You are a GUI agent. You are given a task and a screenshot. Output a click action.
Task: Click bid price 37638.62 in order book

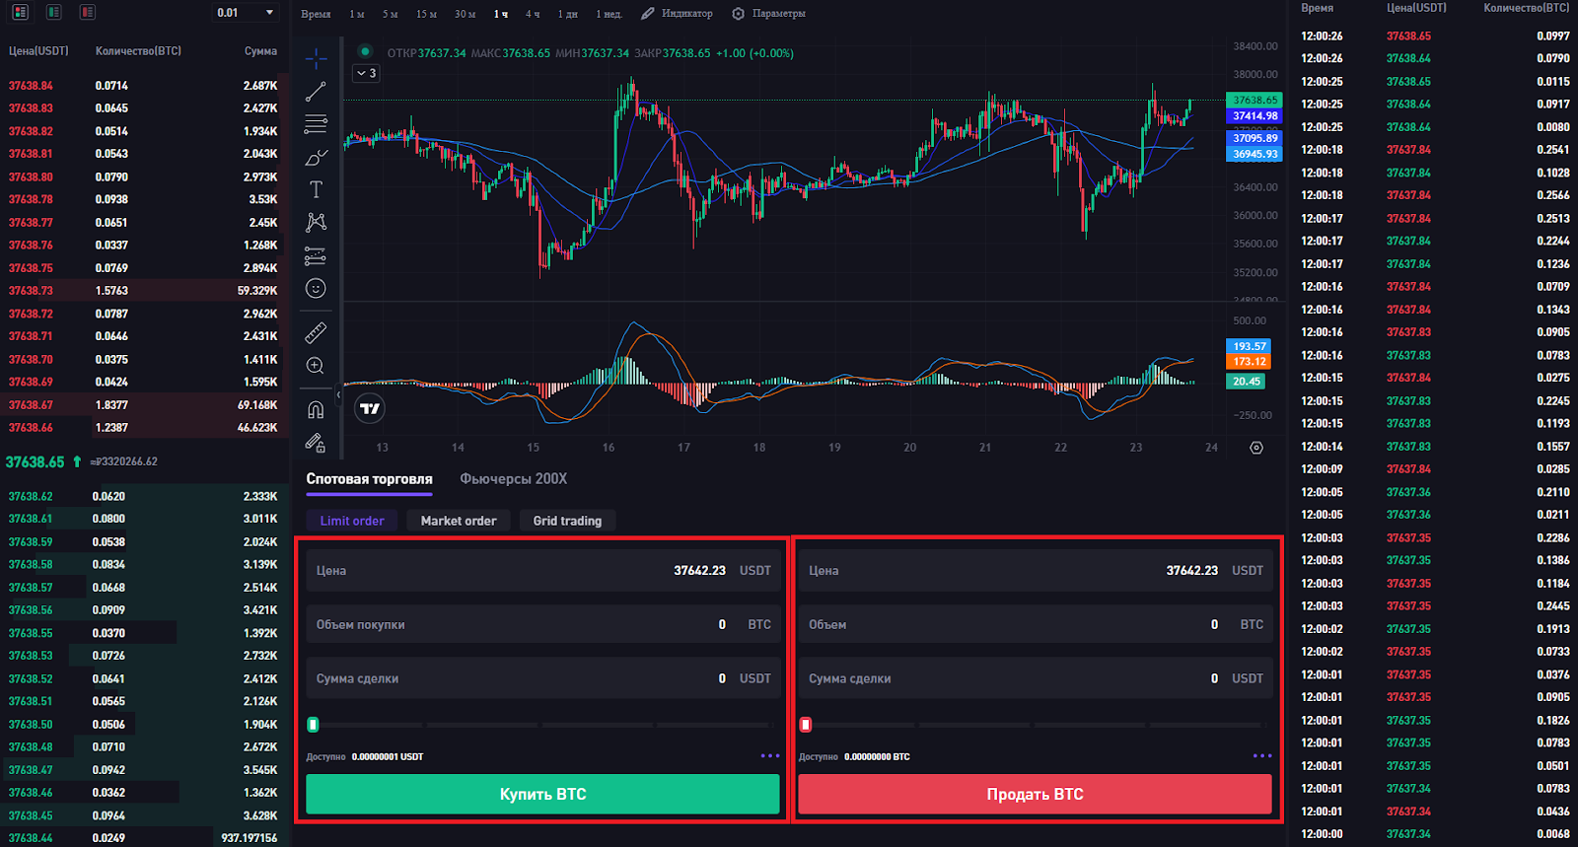click(x=31, y=496)
